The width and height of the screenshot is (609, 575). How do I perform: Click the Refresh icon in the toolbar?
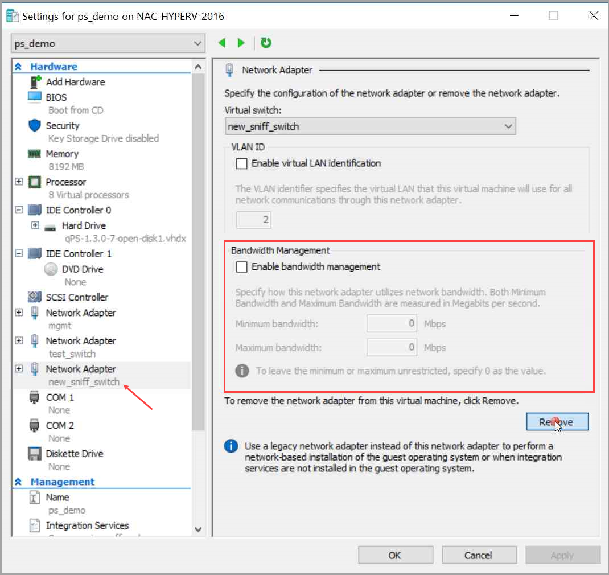pyautogui.click(x=265, y=43)
